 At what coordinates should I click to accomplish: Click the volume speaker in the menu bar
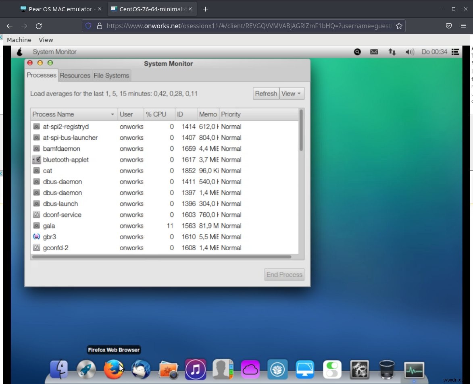point(410,52)
